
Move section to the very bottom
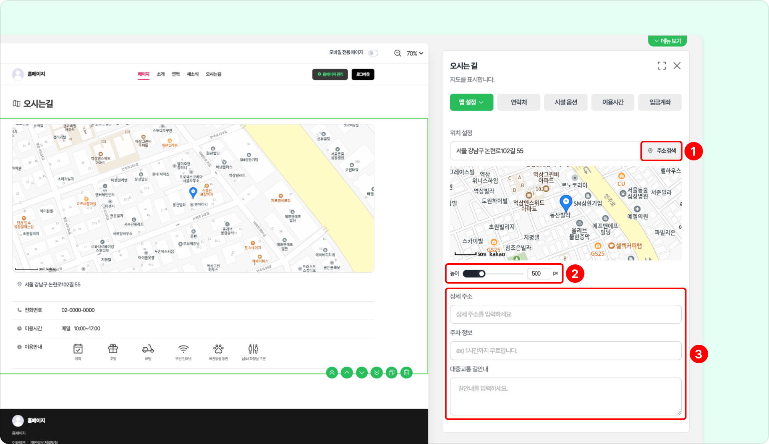coord(376,373)
